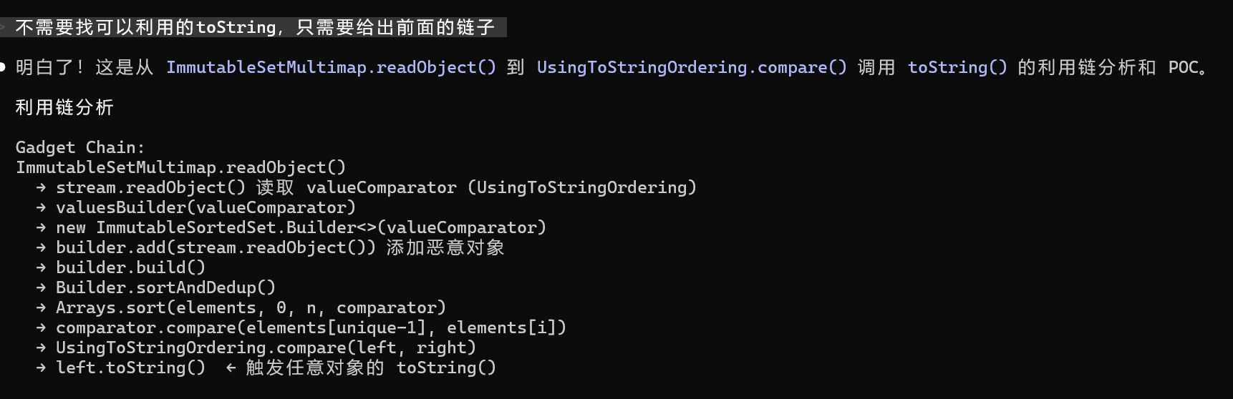Image resolution: width=1233 pixels, height=399 pixels.
Task: Click the left.toString() text in last line
Action: click(130, 368)
